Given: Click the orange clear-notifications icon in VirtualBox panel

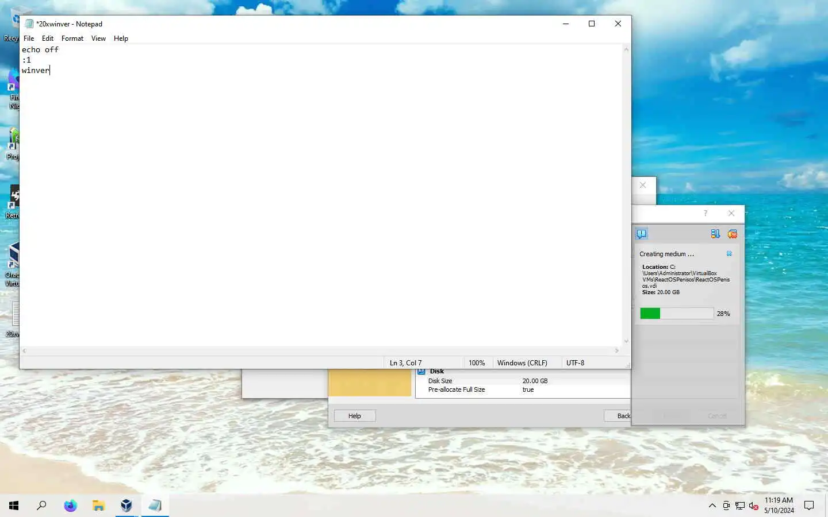Looking at the screenshot, I should 732,234.
